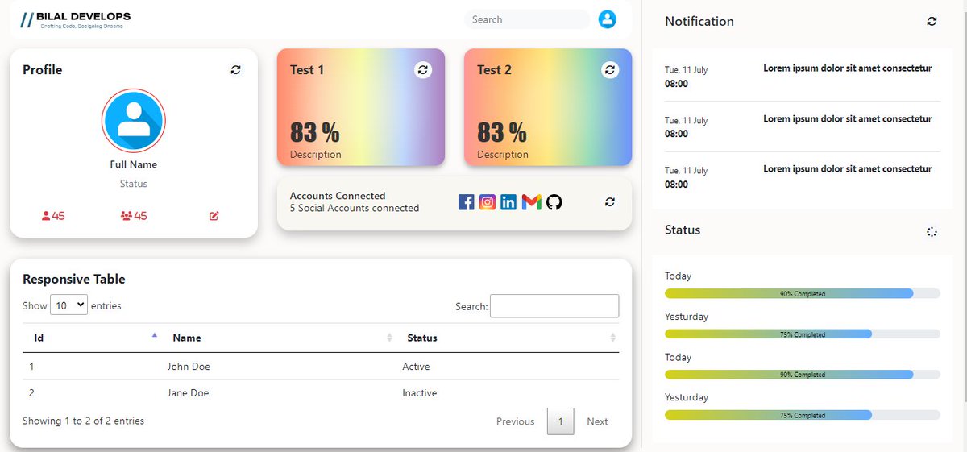Click the single-user followers count 45
The height and width of the screenshot is (452, 967).
[x=53, y=216]
